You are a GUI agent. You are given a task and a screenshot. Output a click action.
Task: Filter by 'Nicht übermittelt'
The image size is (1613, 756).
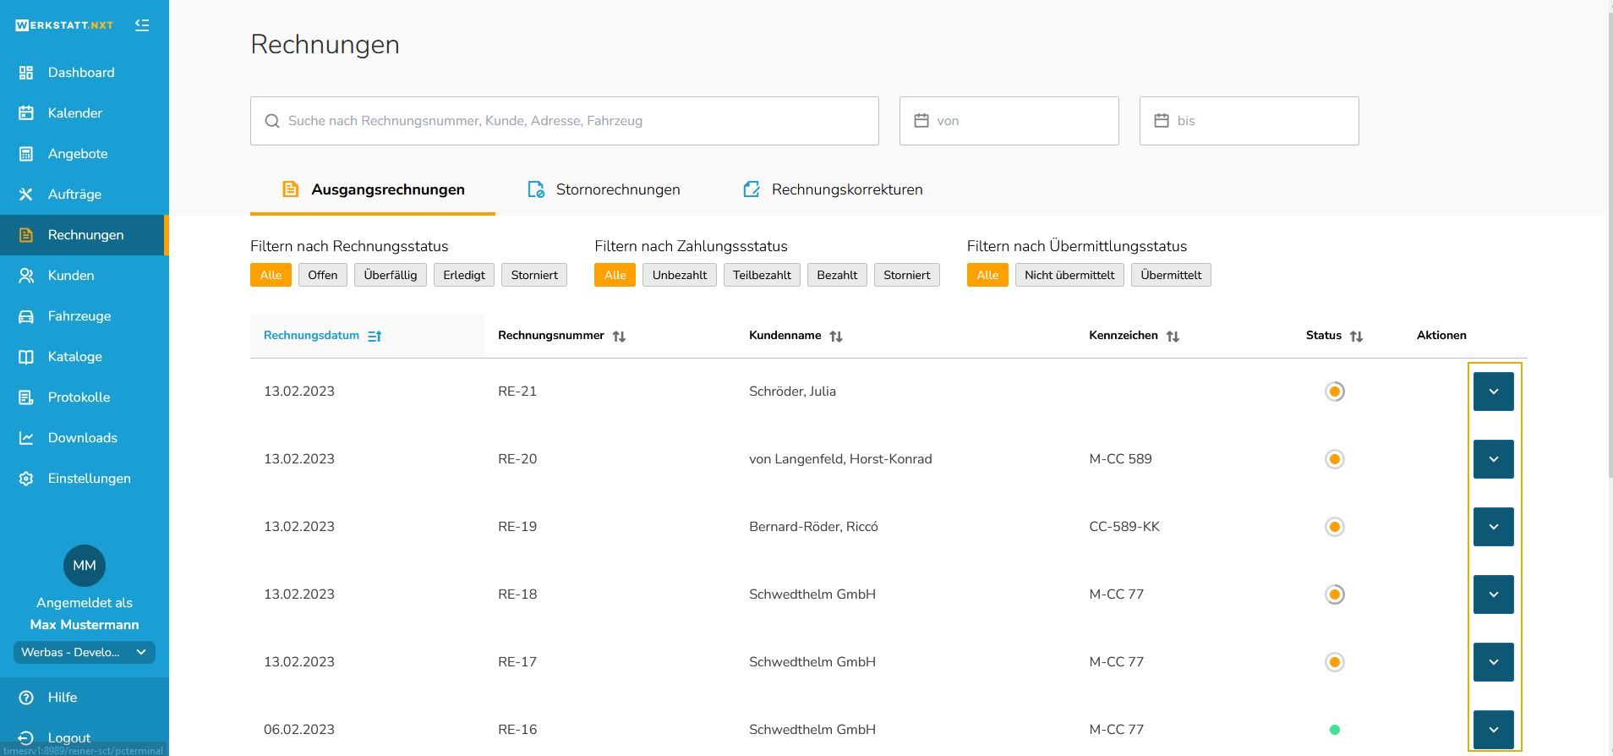1069,275
